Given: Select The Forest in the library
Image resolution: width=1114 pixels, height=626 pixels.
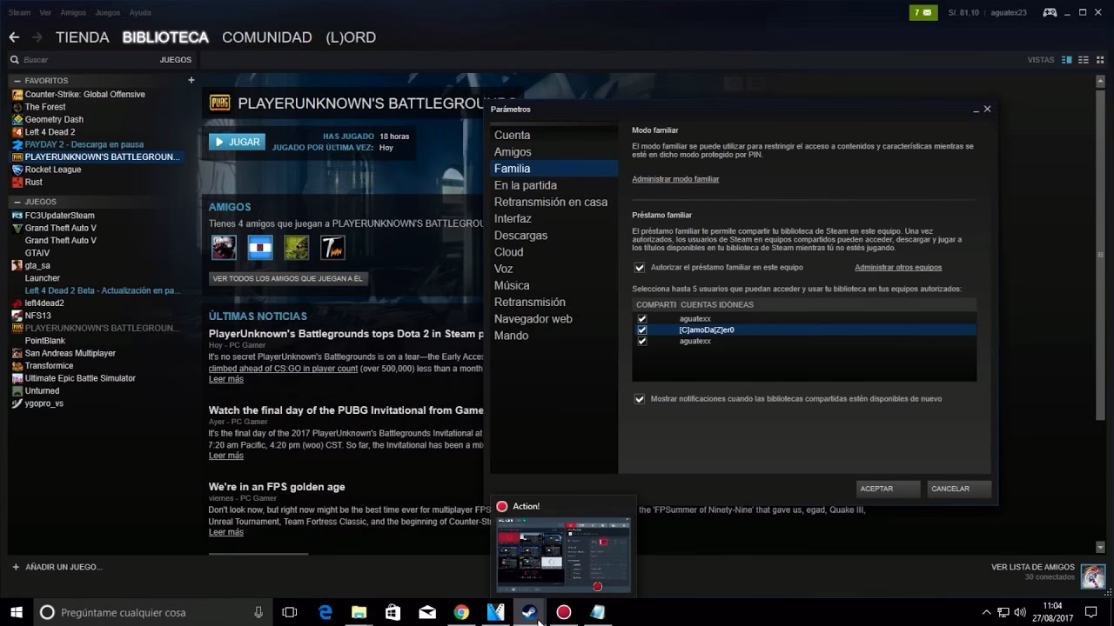Looking at the screenshot, I should pos(45,107).
